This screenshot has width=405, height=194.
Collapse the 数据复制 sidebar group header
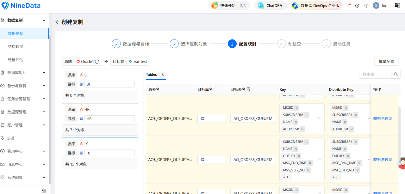point(24,20)
